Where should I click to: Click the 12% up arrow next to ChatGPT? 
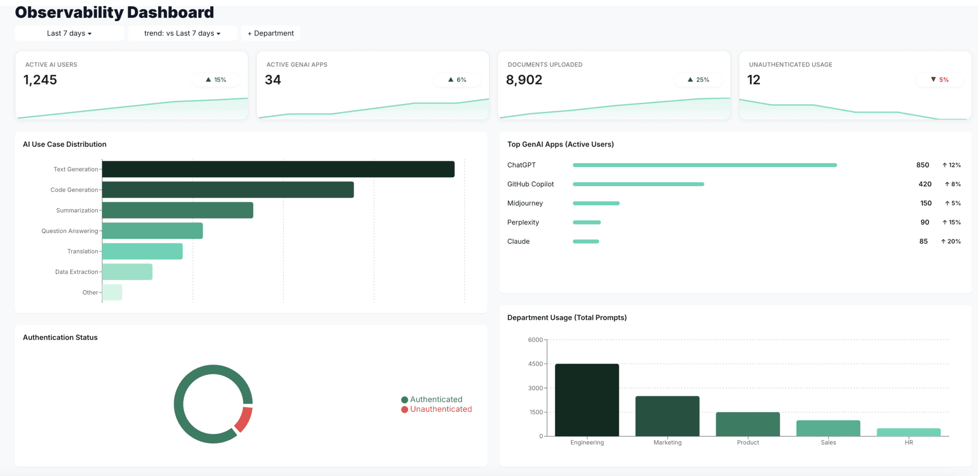click(x=951, y=165)
